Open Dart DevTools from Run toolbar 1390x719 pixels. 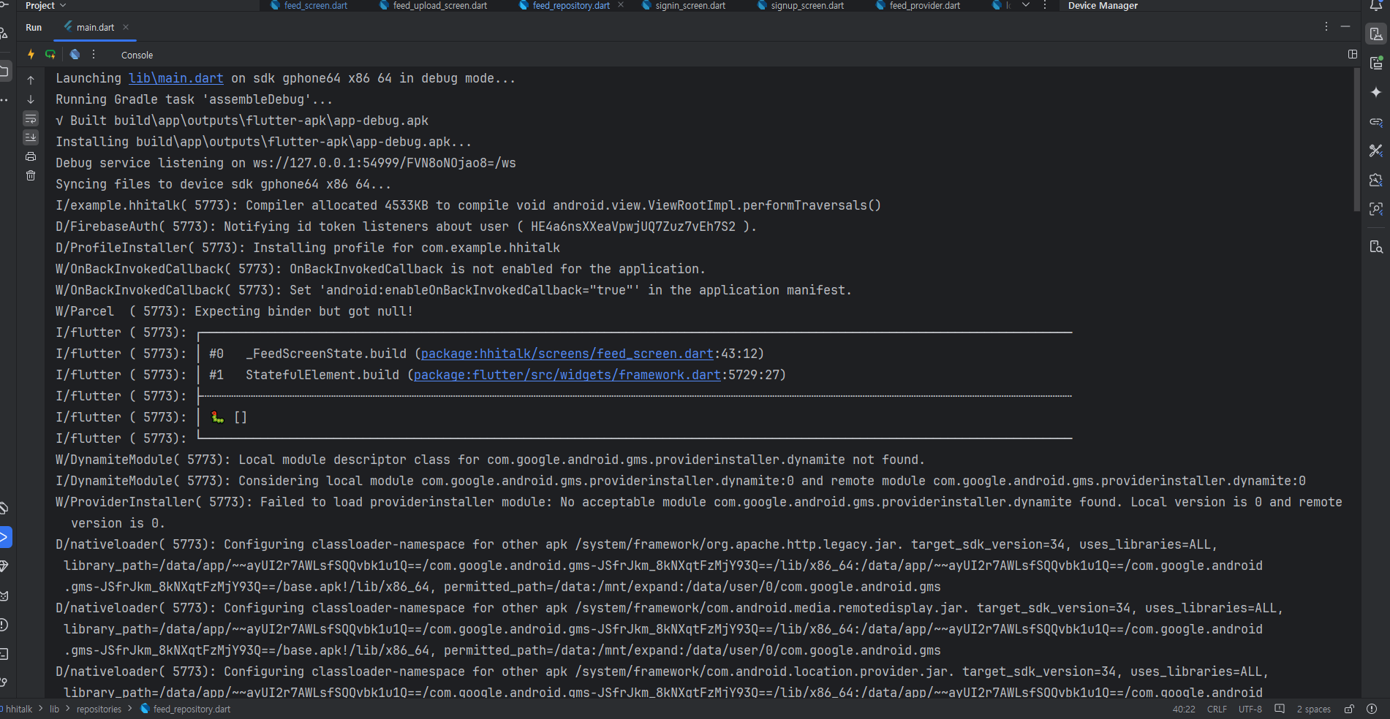pos(75,54)
